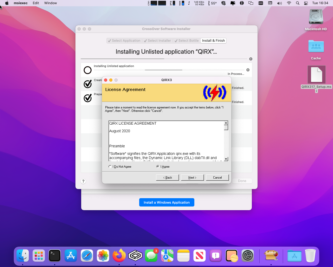Click 'Install a Windows Application' button
The height and width of the screenshot is (267, 333).
click(x=167, y=202)
